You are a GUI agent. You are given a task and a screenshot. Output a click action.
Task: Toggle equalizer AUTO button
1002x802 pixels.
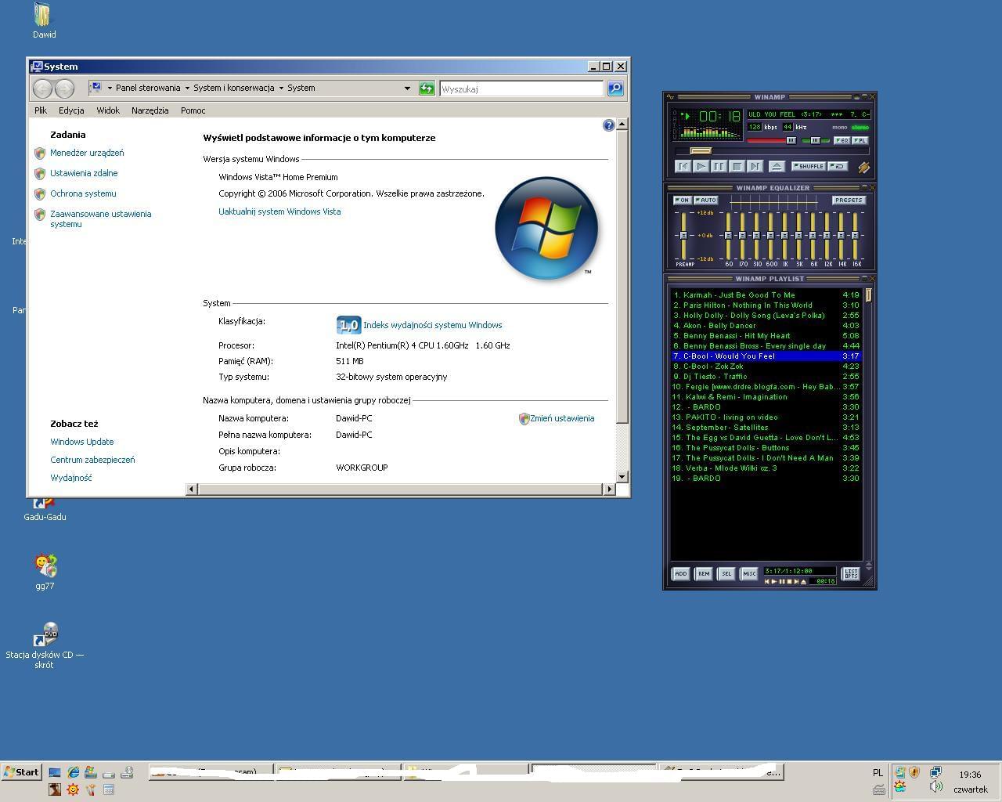[x=706, y=200]
